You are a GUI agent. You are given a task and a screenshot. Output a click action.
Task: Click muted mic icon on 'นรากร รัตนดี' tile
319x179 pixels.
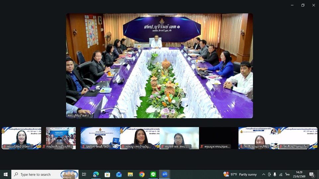point(83,146)
